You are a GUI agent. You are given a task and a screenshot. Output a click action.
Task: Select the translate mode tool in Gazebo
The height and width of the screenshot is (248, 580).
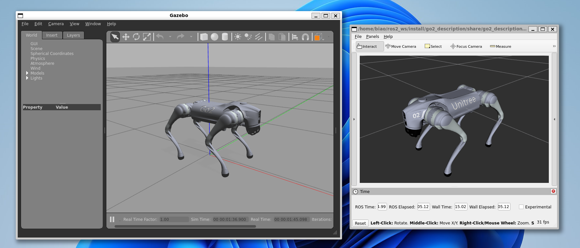pos(126,37)
